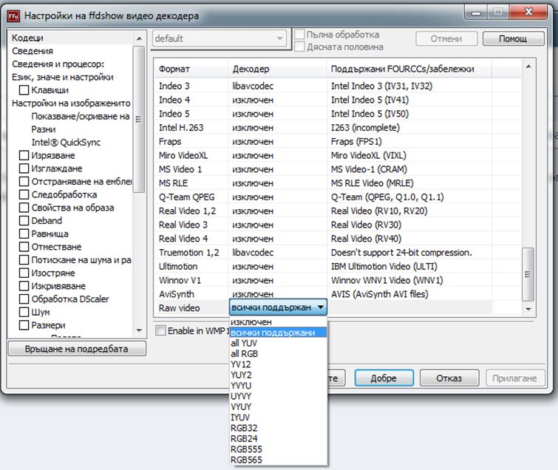Toggle 'Изкривяване' checkbox
The image size is (558, 470).
pyautogui.click(x=24, y=286)
